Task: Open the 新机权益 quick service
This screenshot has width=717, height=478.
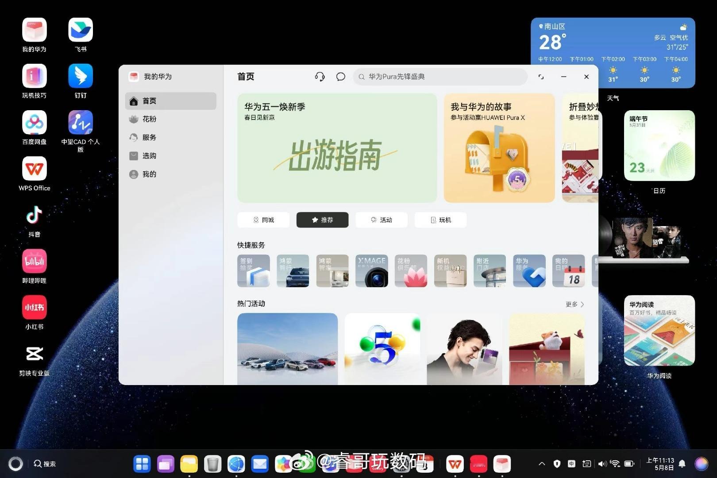Action: tap(451, 271)
